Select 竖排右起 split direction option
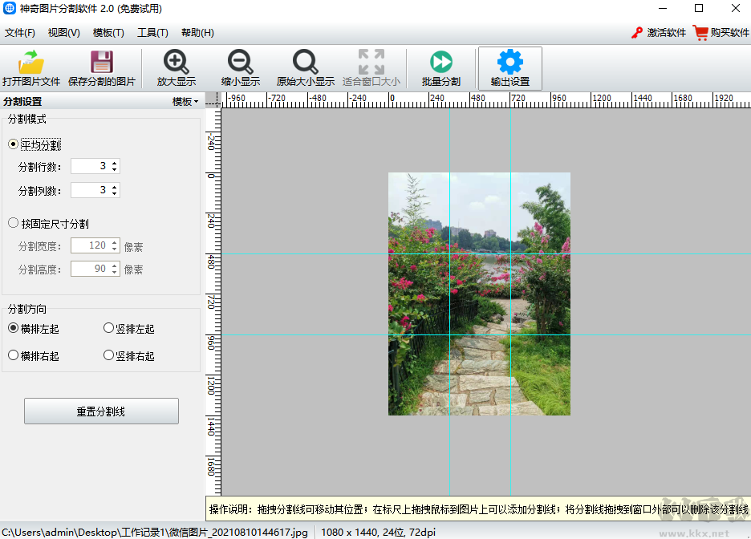 [x=109, y=355]
